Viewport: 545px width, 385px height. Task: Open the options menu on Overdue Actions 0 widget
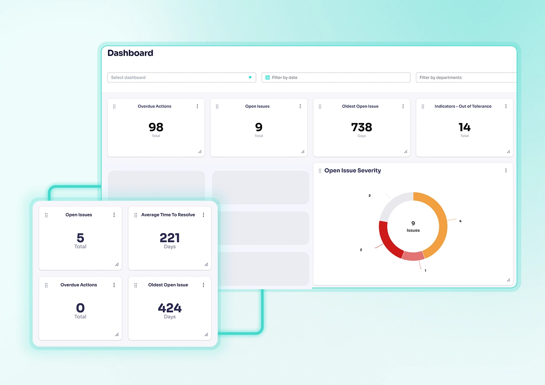click(x=114, y=285)
